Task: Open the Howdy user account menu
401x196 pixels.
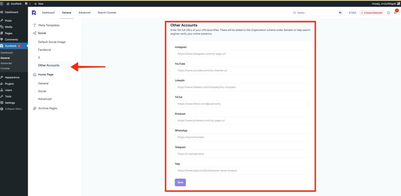Action: pos(386,4)
